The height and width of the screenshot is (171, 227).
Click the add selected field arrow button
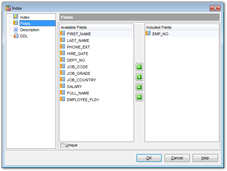click(139, 77)
